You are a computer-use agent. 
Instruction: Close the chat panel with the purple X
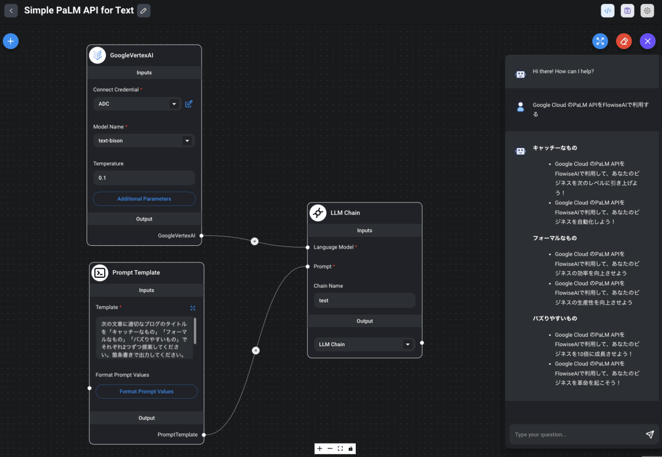(x=648, y=41)
